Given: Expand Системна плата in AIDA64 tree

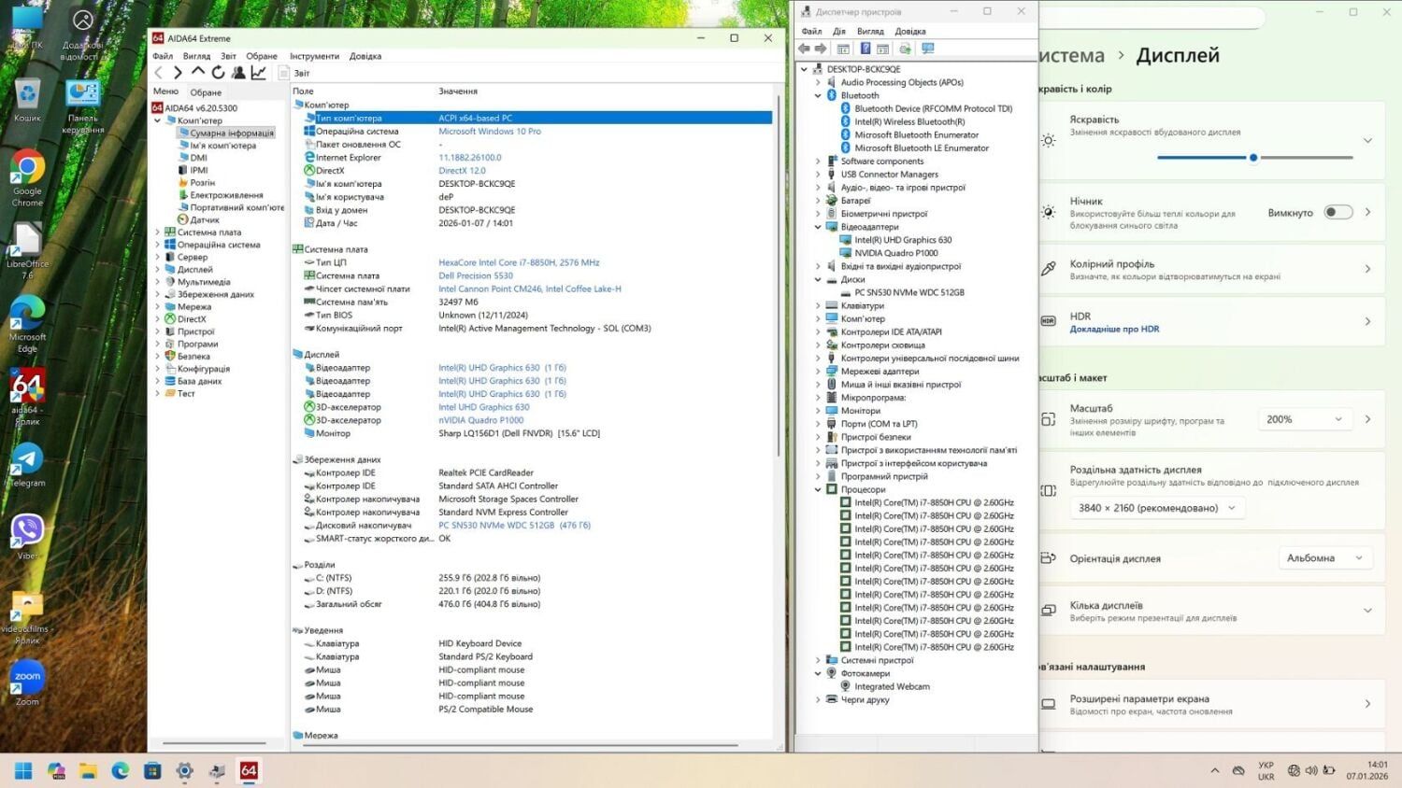Looking at the screenshot, I should [157, 232].
